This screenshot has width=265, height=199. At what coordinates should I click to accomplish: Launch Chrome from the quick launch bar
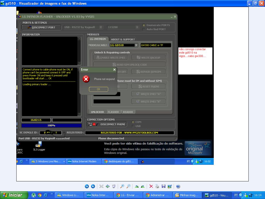(40, 195)
